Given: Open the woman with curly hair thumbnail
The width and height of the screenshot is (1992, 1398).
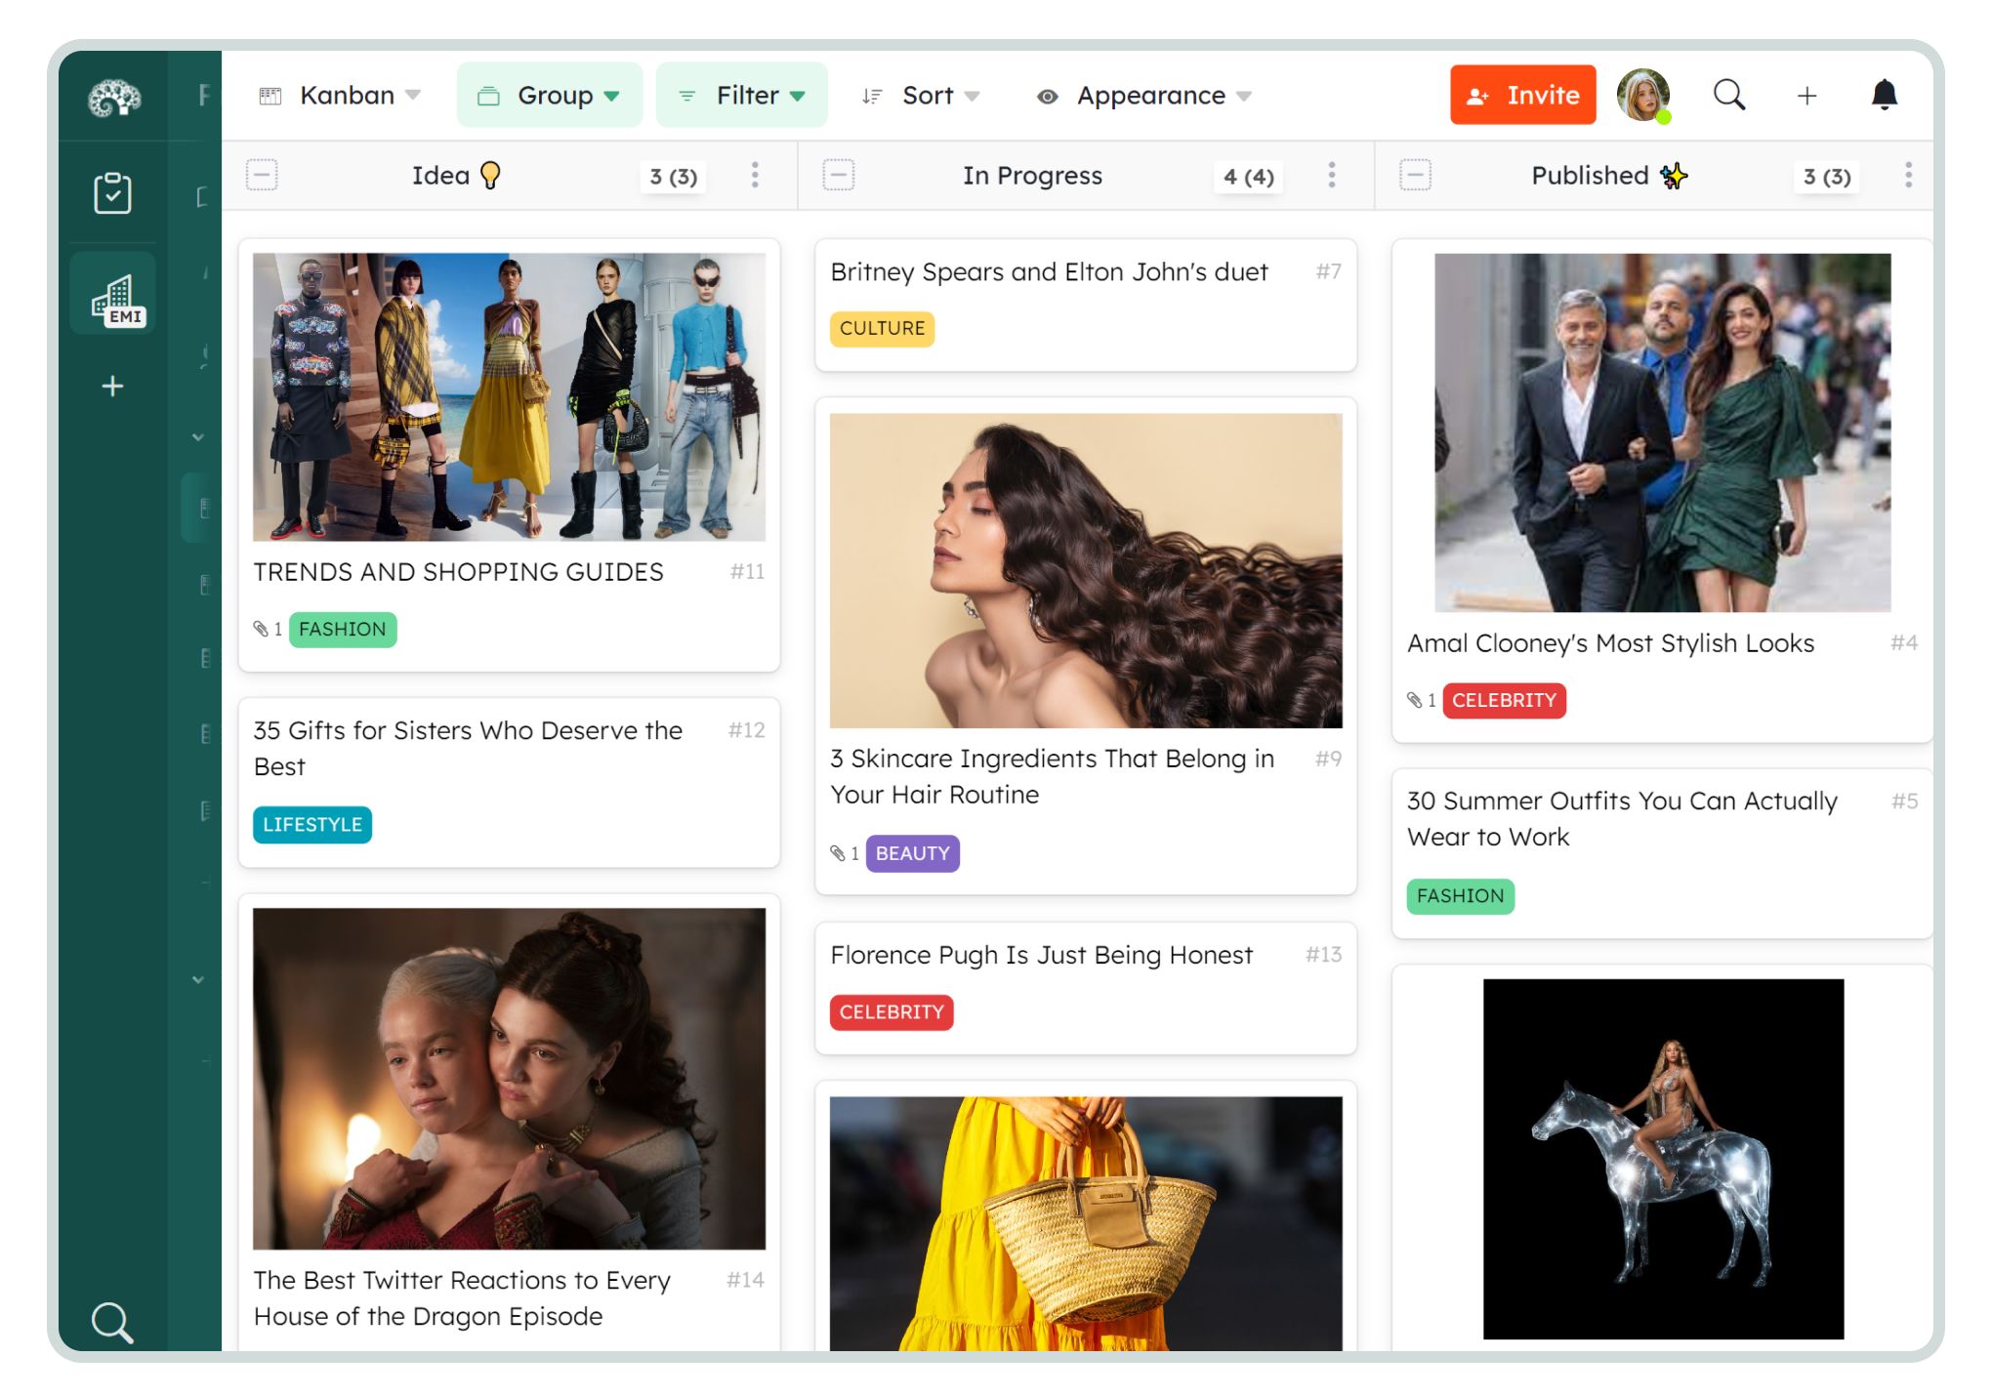Looking at the screenshot, I should point(1086,571).
